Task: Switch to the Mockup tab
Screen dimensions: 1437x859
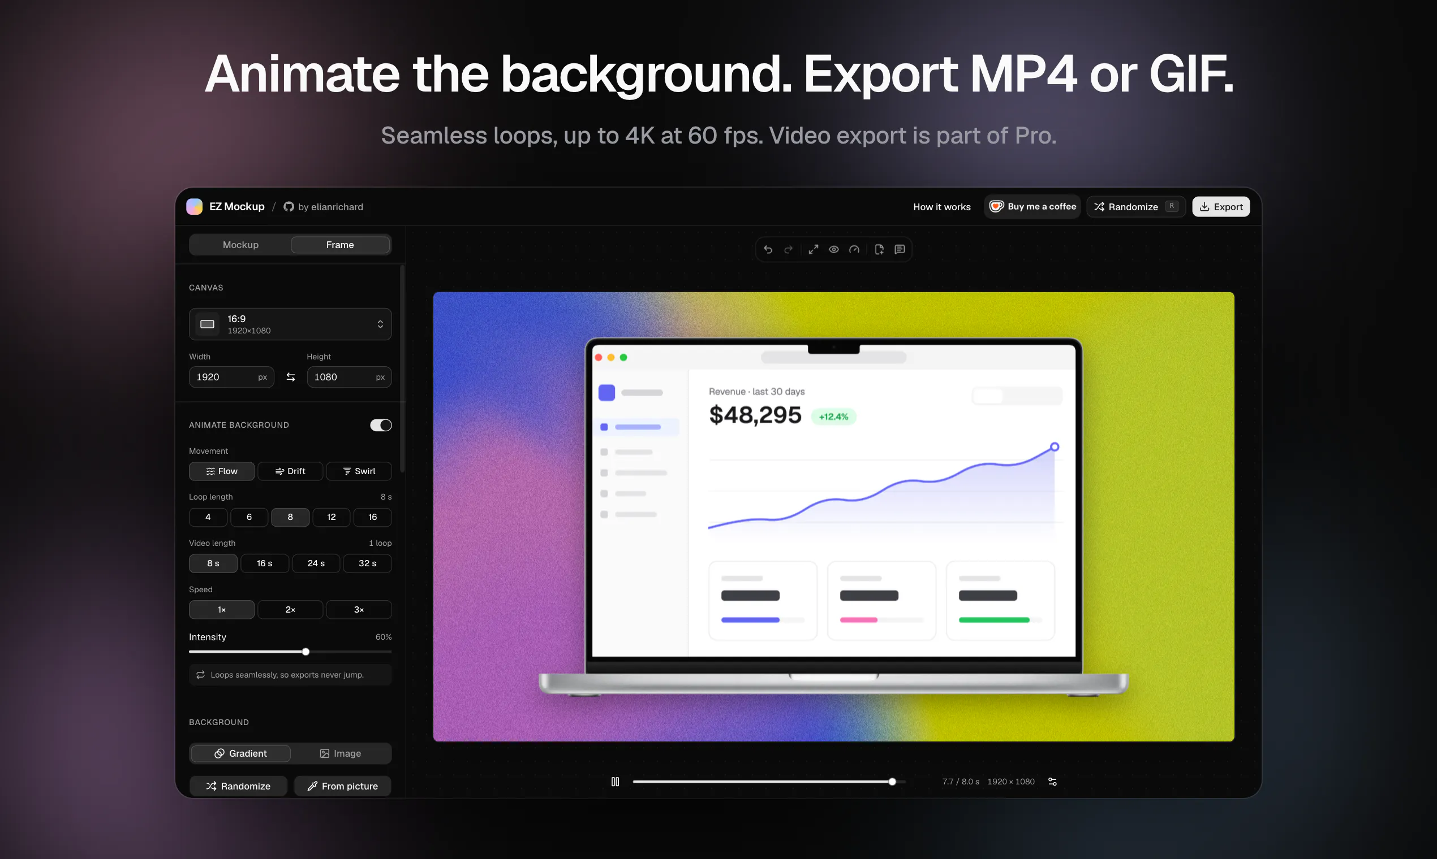Action: click(240, 245)
